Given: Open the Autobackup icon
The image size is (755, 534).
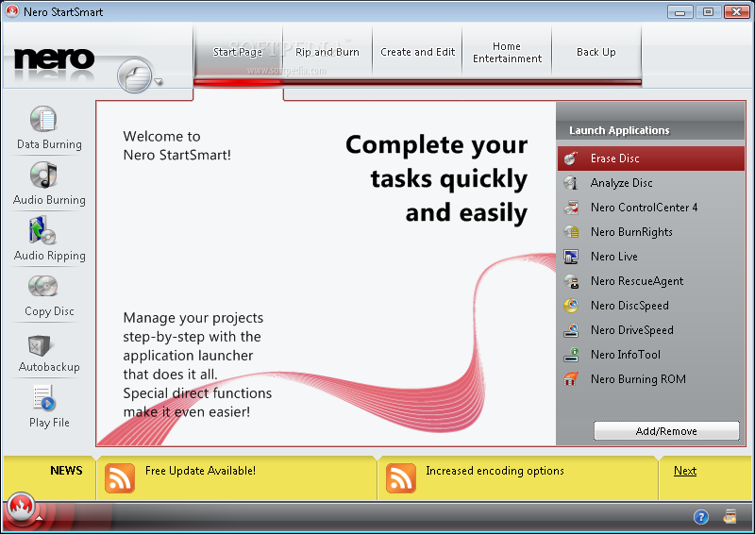Looking at the screenshot, I should pos(43,343).
